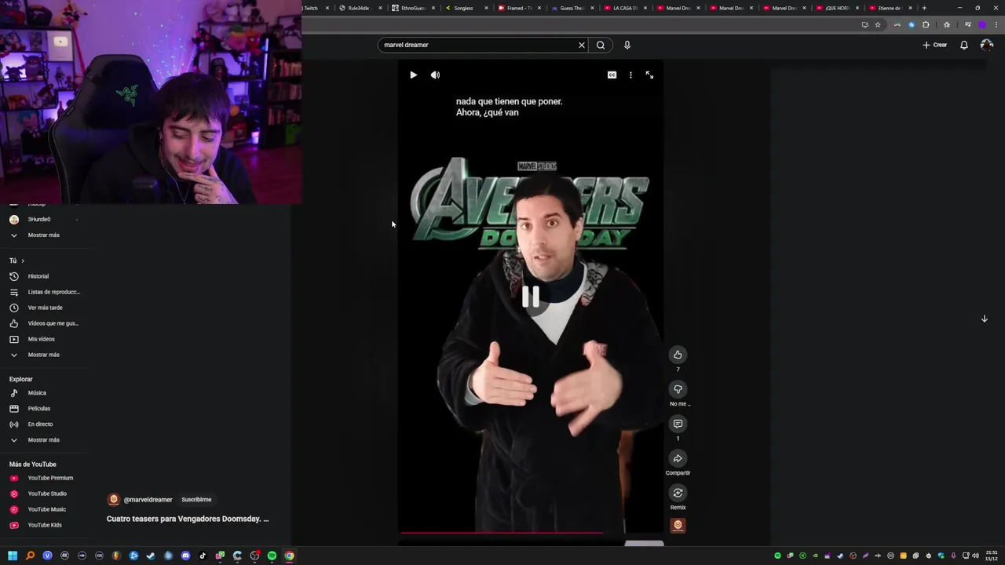Open the Crear menu
Image resolution: width=1005 pixels, height=565 pixels.
(x=934, y=45)
